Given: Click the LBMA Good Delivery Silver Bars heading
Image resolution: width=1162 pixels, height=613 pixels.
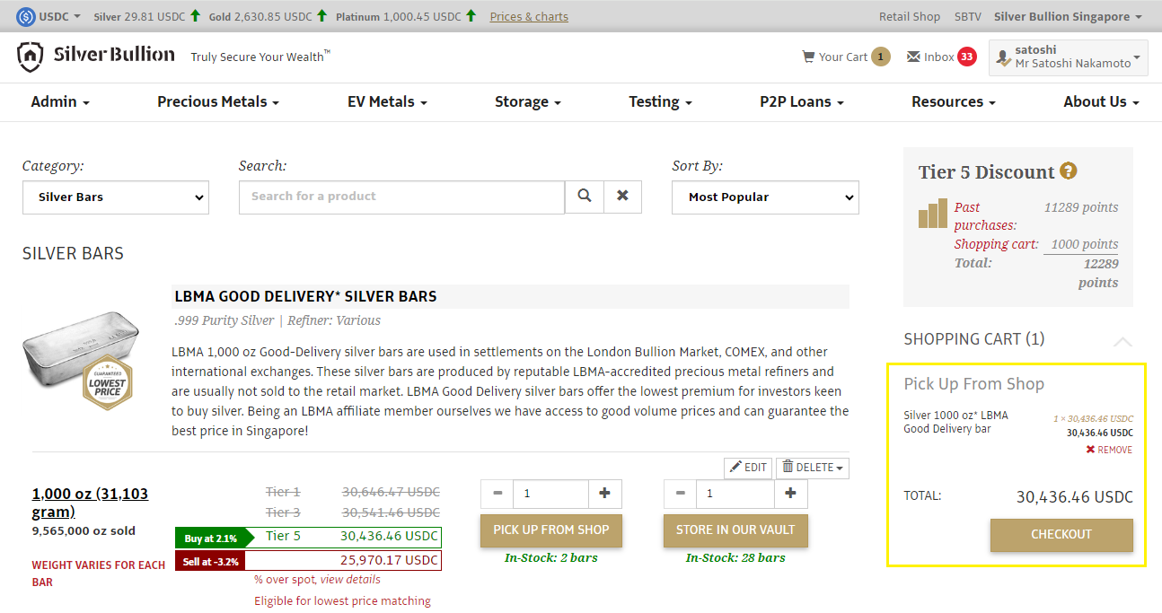Looking at the screenshot, I should 306,296.
